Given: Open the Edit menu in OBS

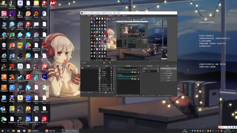Looking at the screenshot, I should tap(89, 16).
